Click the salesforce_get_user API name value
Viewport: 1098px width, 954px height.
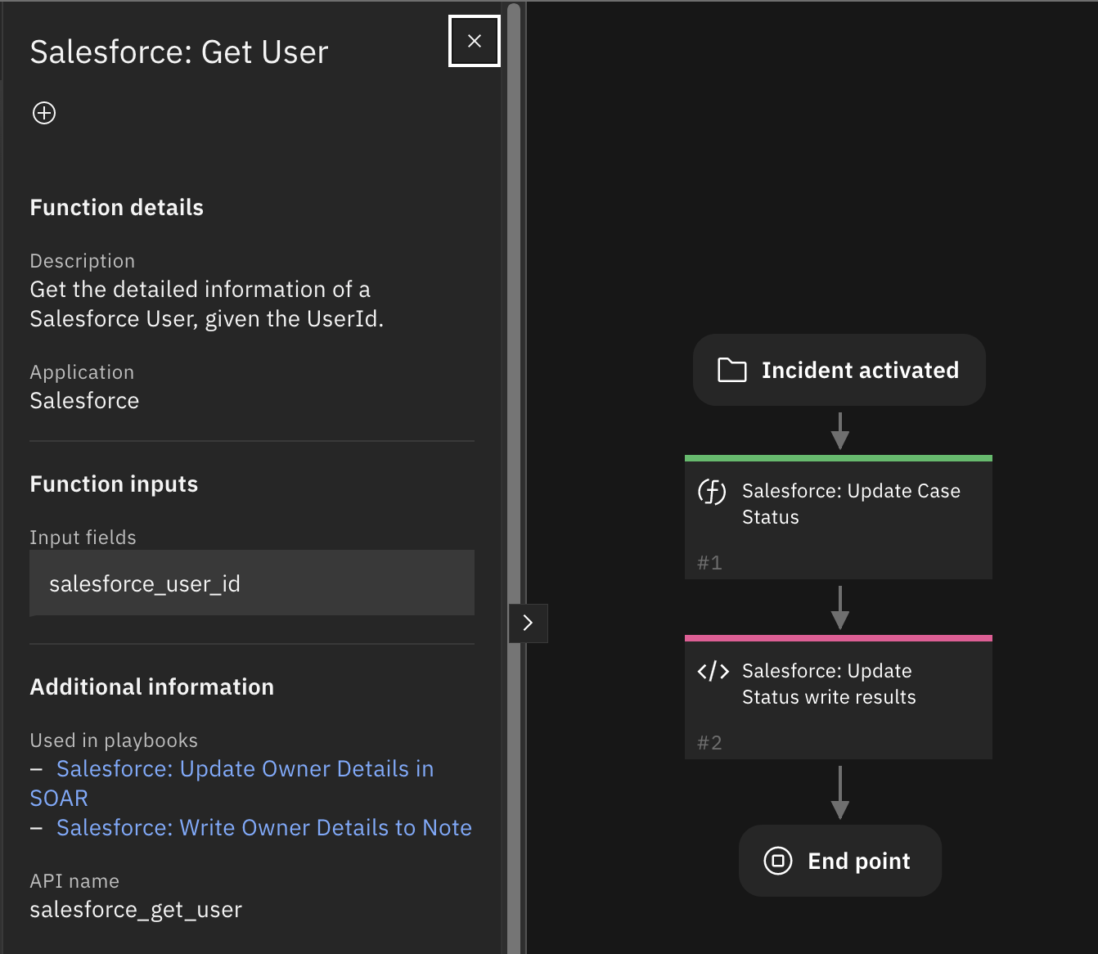pos(136,910)
